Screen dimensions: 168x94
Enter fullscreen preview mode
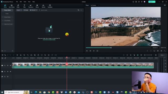tap(165, 51)
